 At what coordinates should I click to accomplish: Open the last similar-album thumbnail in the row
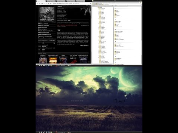pyautogui.click(x=83, y=61)
